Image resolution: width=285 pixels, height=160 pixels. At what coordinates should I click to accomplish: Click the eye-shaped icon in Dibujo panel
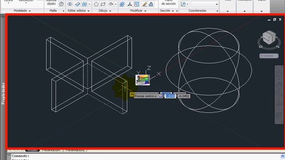coord(111,4)
